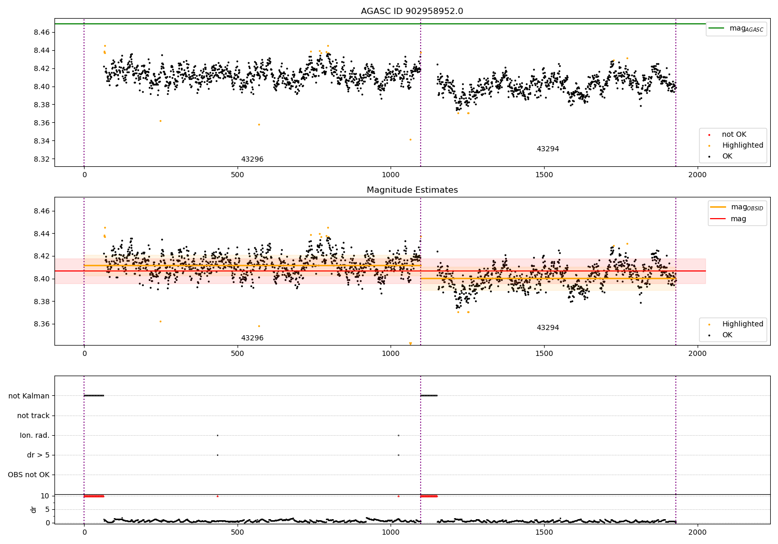Click the 1000 x-tick under the middle plot
This screenshot has height=544, width=778.
pos(391,354)
